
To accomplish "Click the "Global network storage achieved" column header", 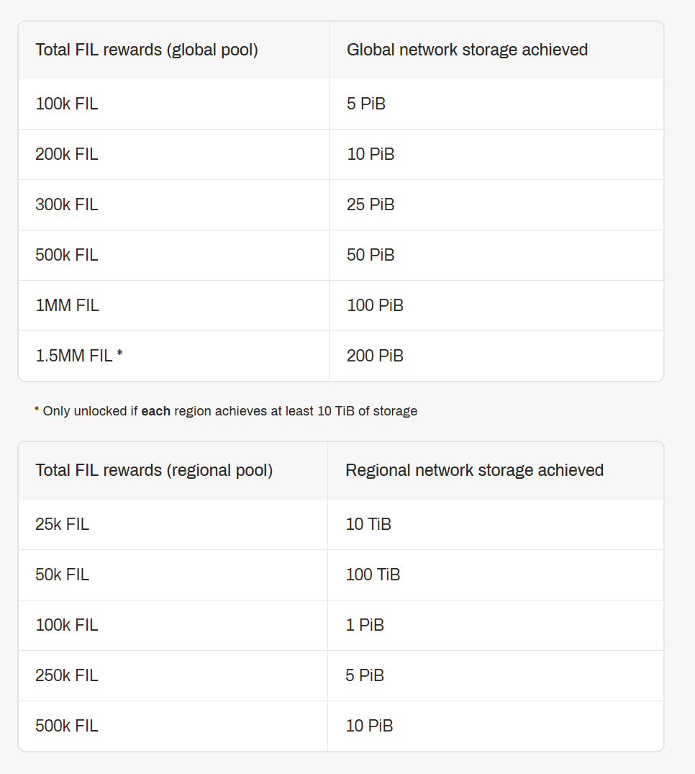I will click(467, 50).
